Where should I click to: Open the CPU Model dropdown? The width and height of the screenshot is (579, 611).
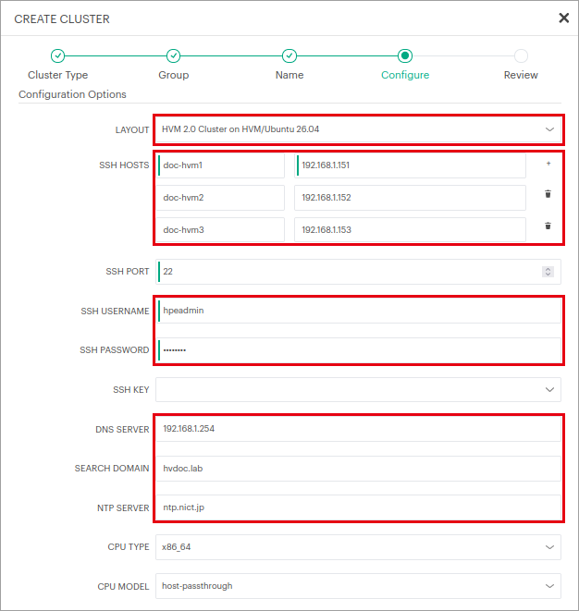click(358, 586)
